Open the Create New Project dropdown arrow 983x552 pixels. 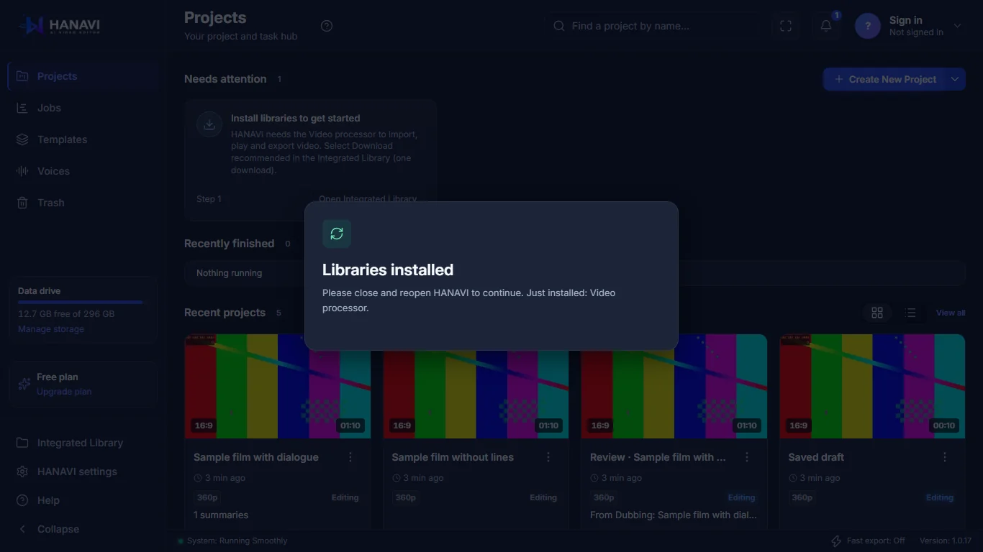point(955,79)
